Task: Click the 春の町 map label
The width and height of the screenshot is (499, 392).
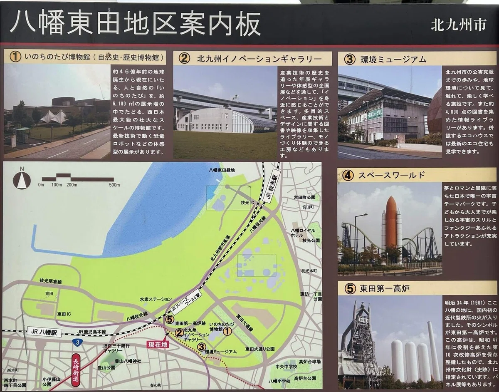Action: coord(156,385)
